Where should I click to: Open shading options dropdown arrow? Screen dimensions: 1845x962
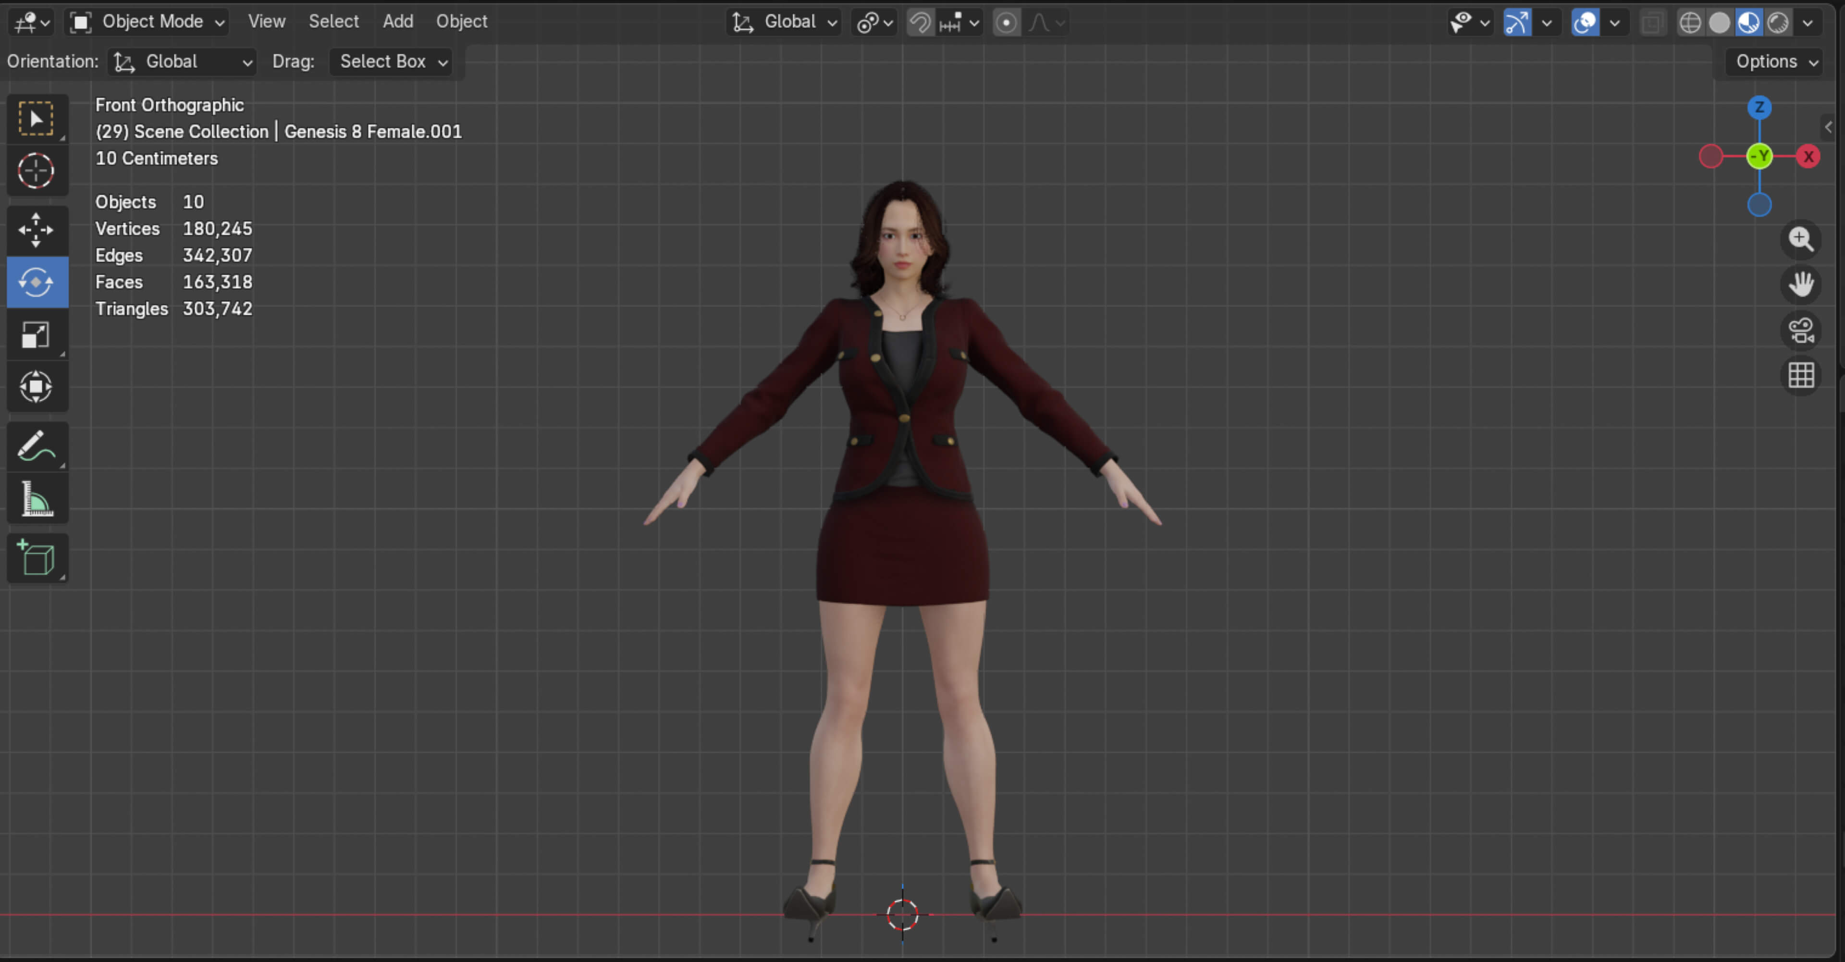click(1808, 23)
